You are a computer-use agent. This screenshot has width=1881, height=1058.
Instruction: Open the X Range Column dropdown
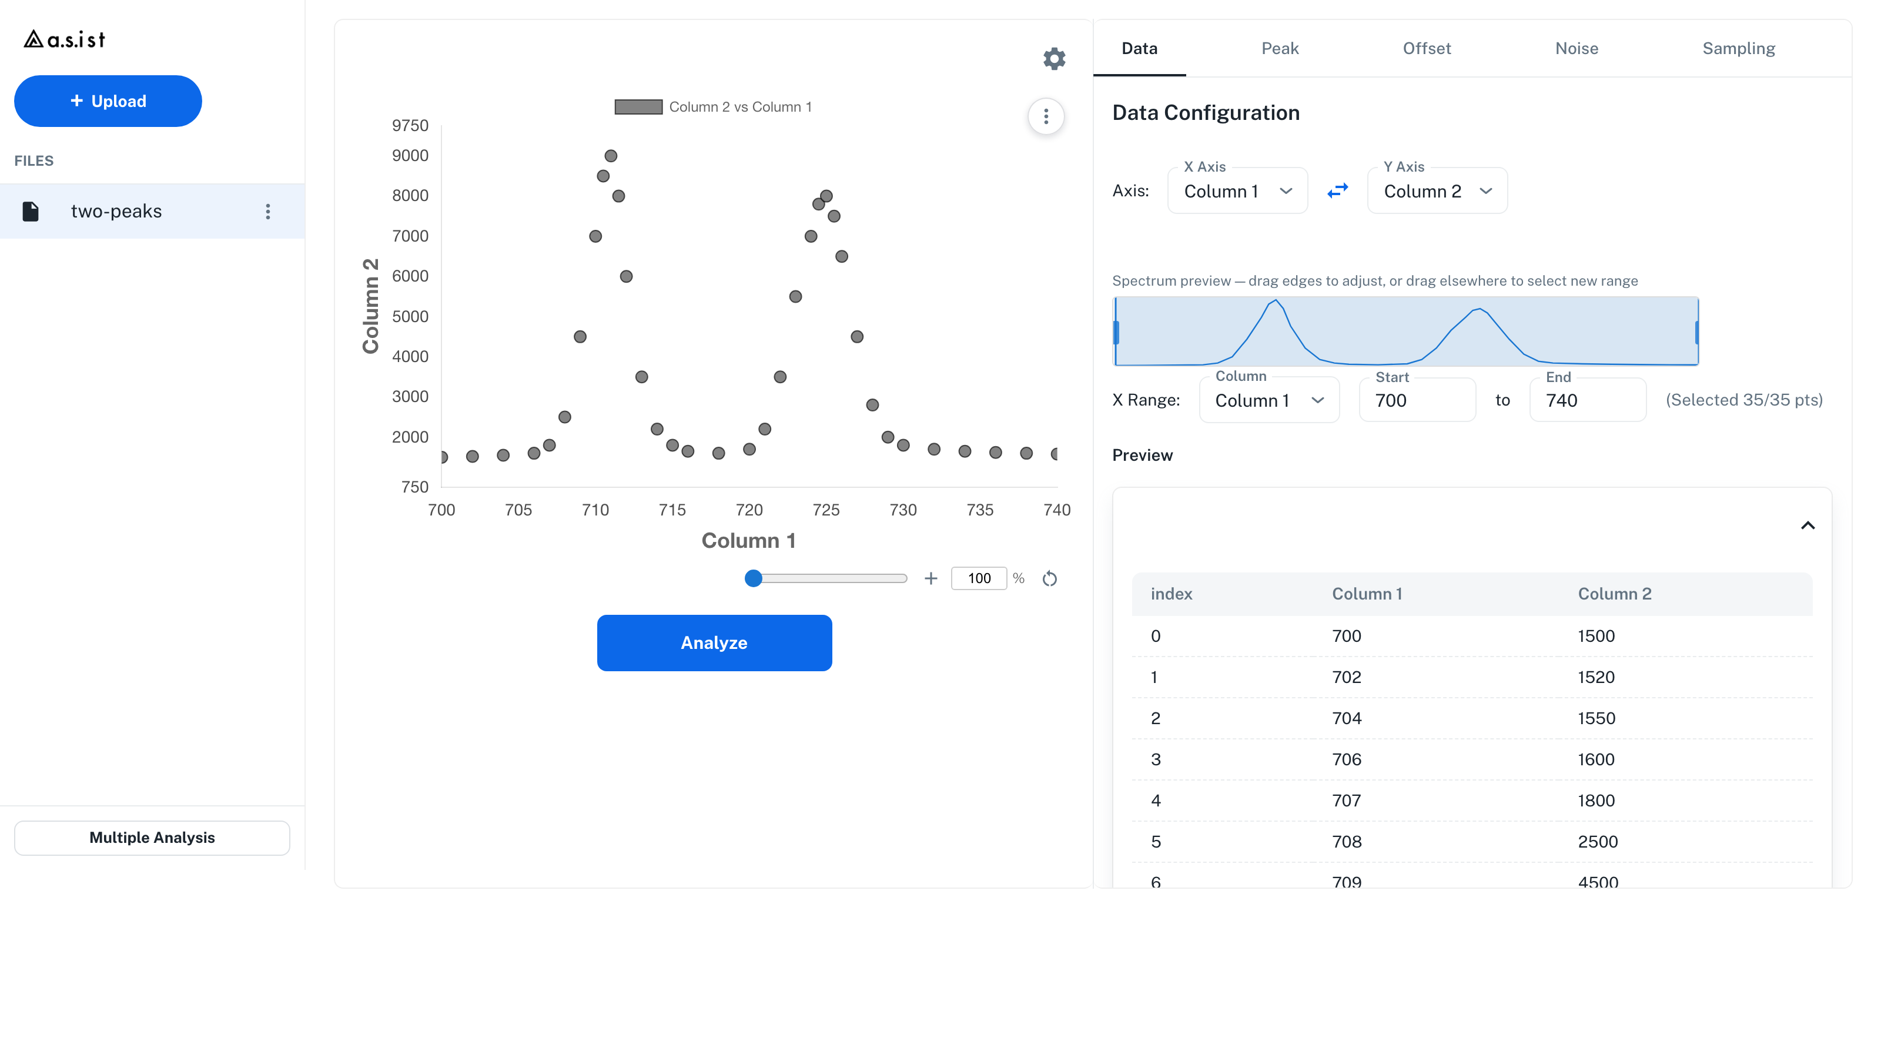1269,400
